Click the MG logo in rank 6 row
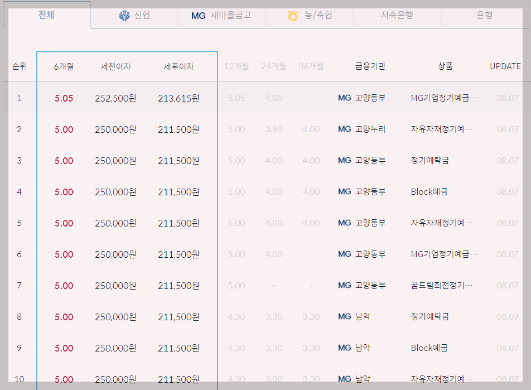Image resolution: width=531 pixels, height=390 pixels. (344, 254)
